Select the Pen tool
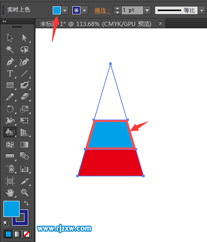The height and width of the screenshot is (242, 207). click(10, 62)
